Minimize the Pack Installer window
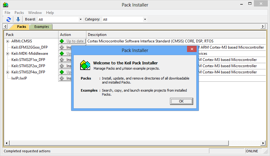 242,4
